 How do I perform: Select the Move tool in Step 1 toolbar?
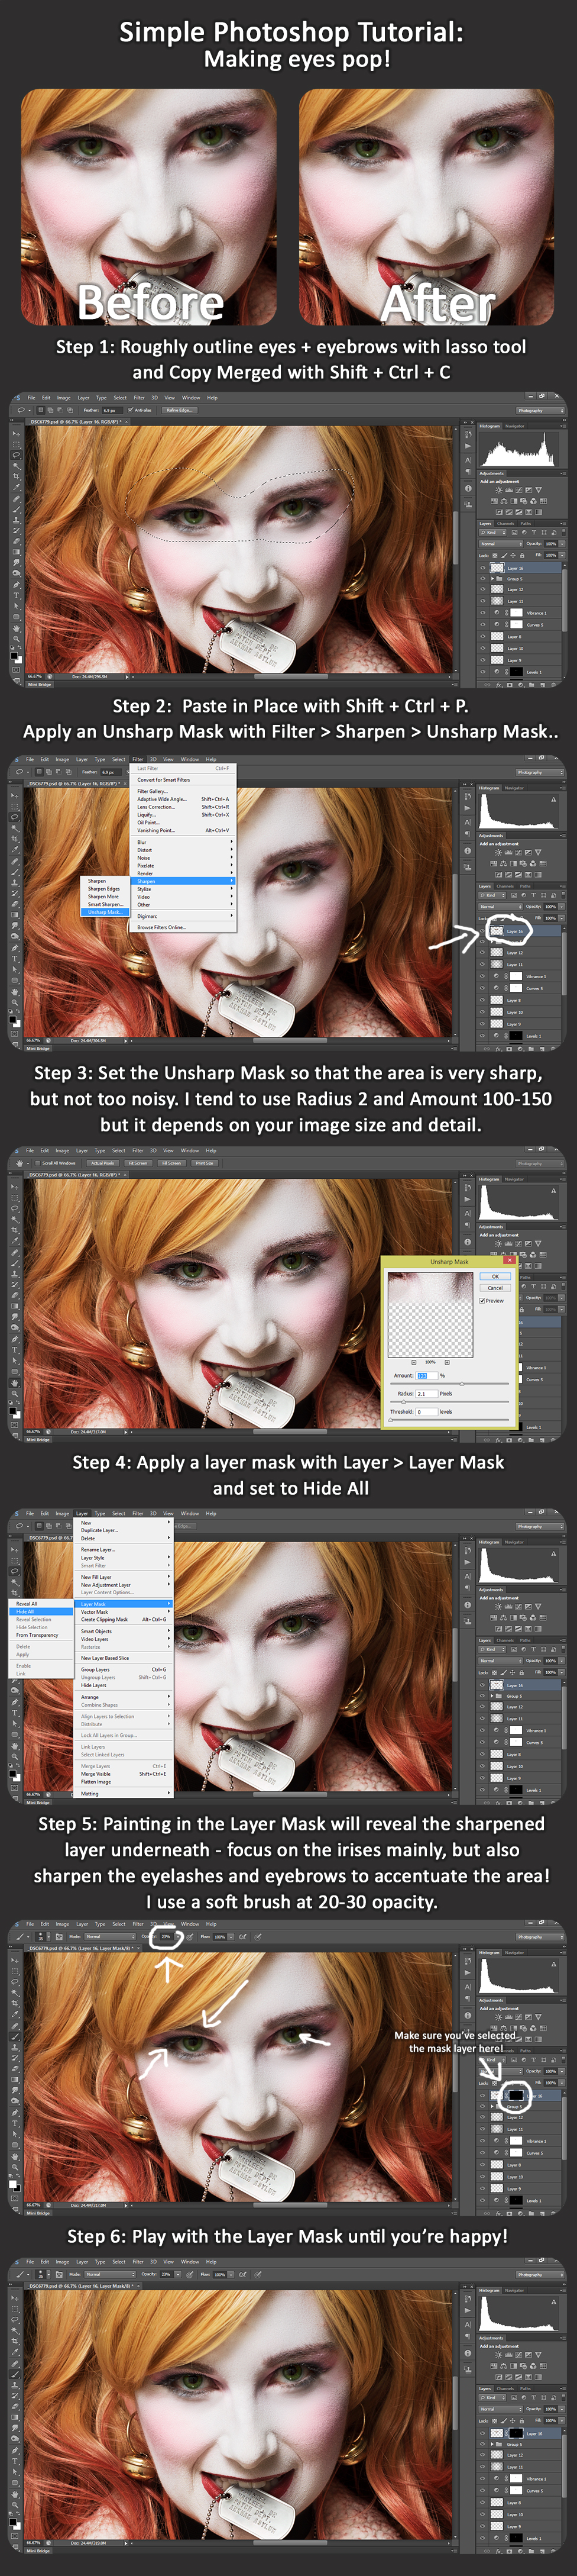click(x=16, y=434)
